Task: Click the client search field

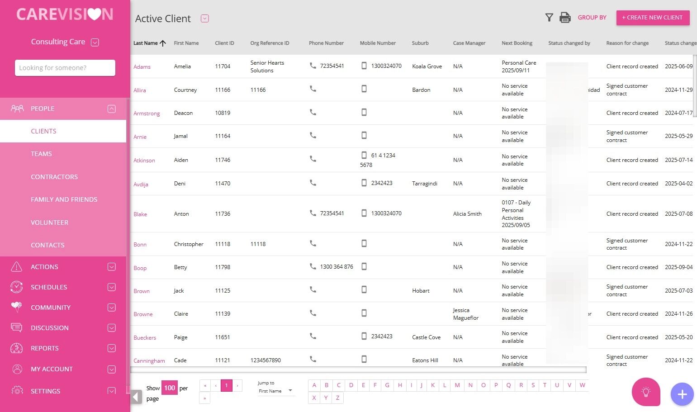Action: click(65, 68)
